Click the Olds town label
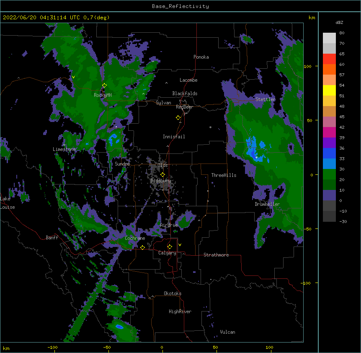Image resolution: width=361 pixels, height=353 pixels. [x=162, y=165]
